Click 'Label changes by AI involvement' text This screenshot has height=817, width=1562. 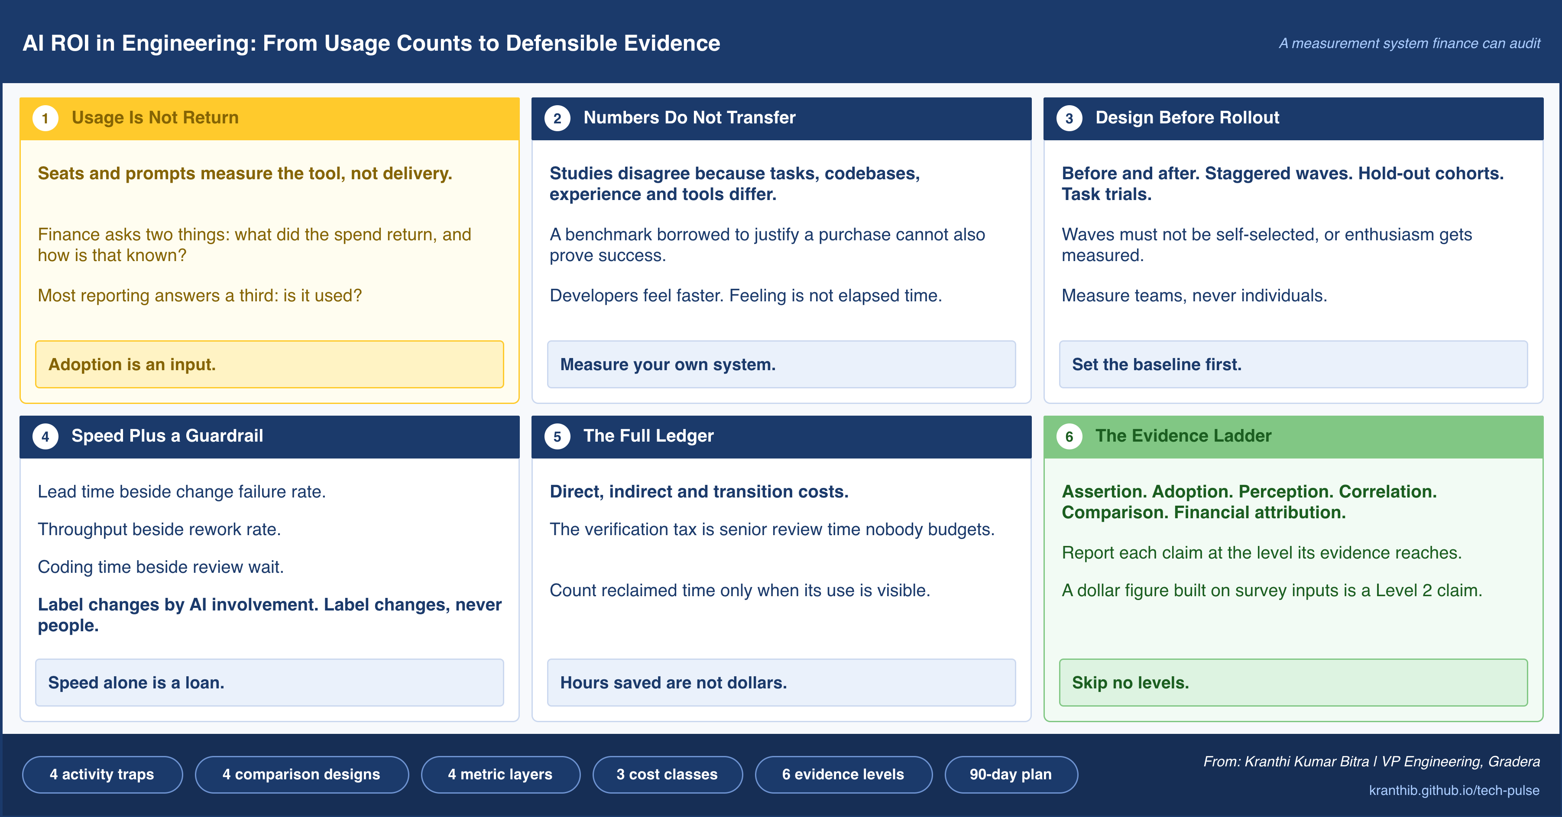[x=269, y=615]
